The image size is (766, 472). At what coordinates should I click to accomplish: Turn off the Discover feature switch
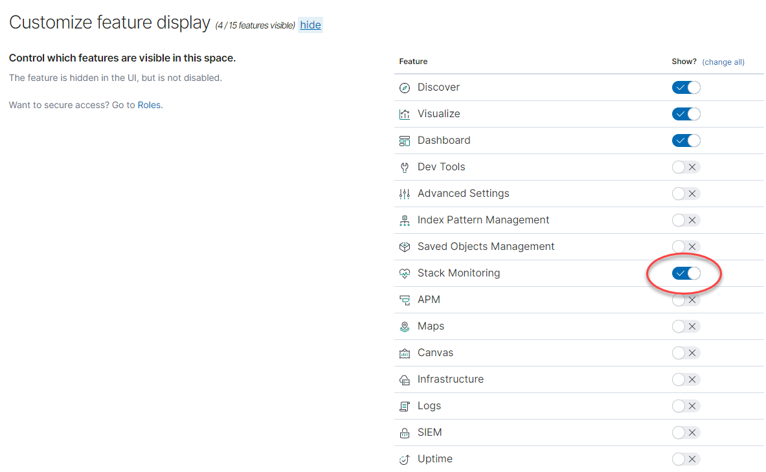point(686,87)
